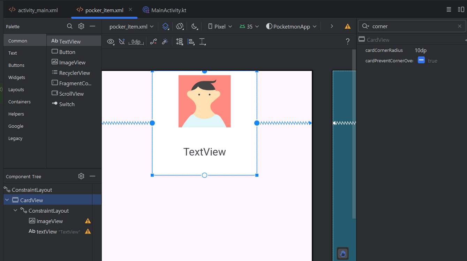The width and height of the screenshot is (467, 261).
Task: Open the layout editor help
Action: pos(348,42)
